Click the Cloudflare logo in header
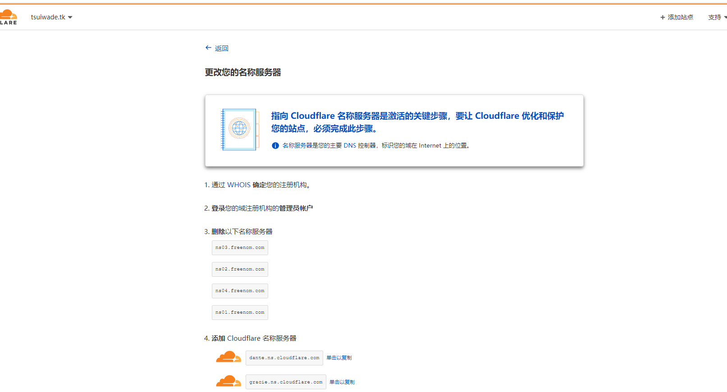Image resolution: width=727 pixels, height=392 pixels. point(9,17)
